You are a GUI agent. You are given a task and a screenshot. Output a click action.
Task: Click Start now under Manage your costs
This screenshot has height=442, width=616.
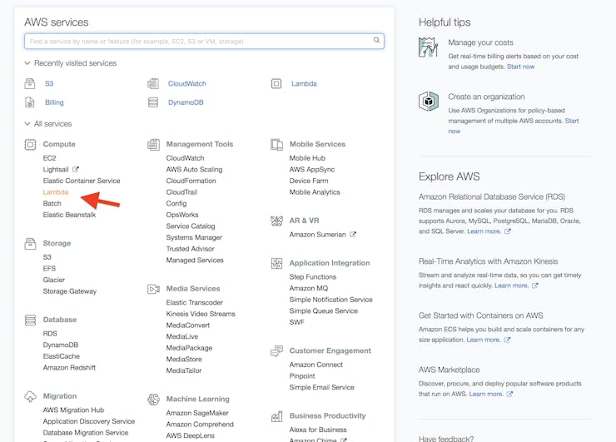(x=521, y=67)
